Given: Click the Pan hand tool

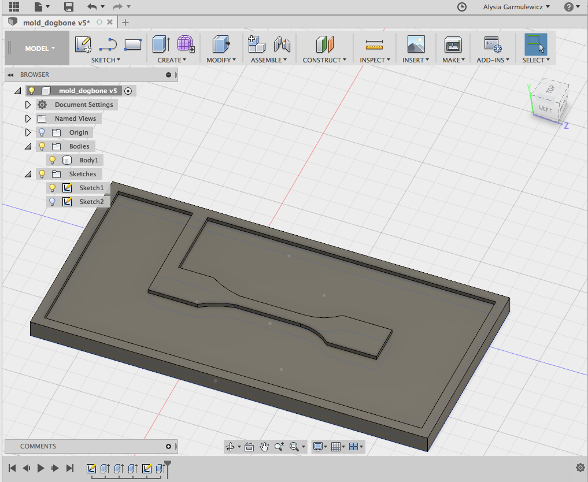Looking at the screenshot, I should pyautogui.click(x=264, y=447).
